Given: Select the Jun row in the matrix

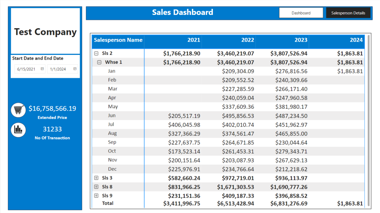Looking at the screenshot, I should 228,116.
